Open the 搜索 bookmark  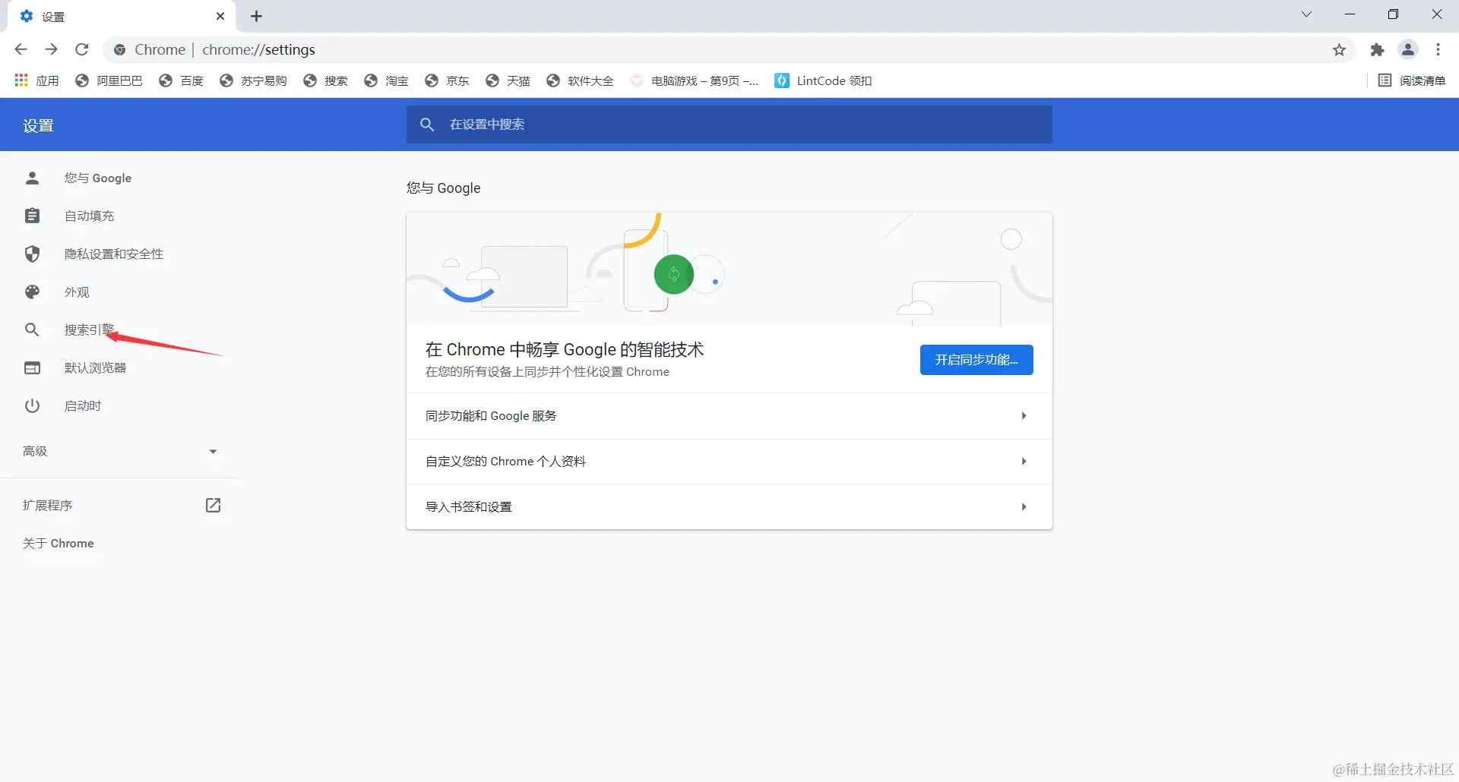[x=325, y=80]
